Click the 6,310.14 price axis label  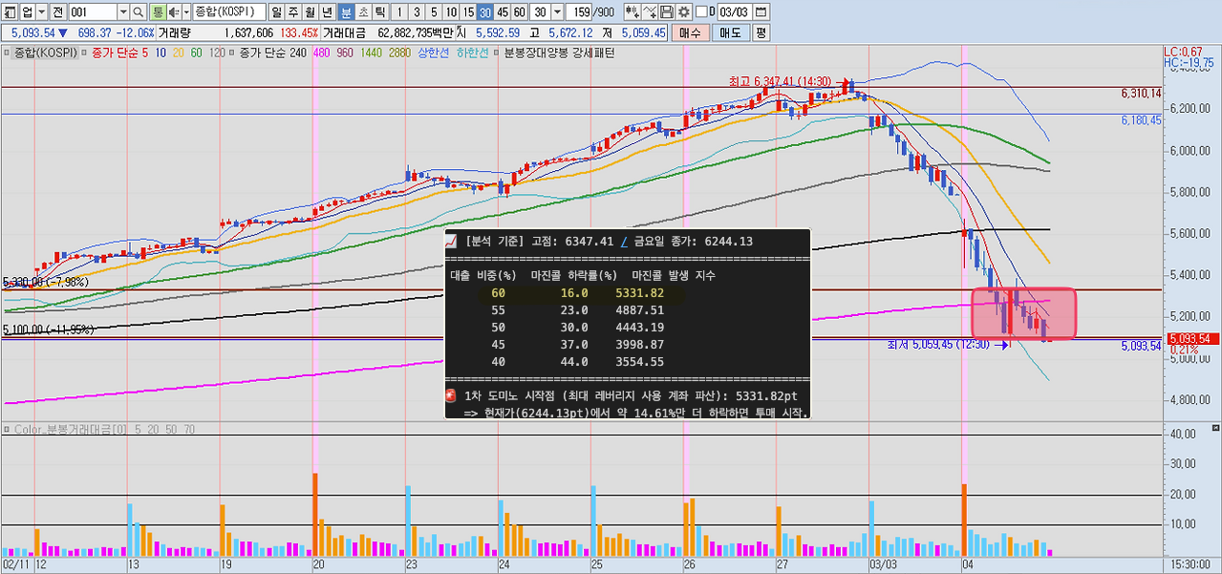click(1141, 94)
